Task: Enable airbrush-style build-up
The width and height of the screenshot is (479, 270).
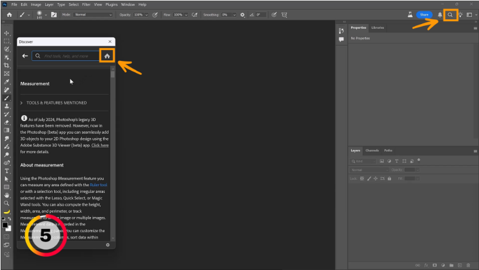Action: click(195, 14)
